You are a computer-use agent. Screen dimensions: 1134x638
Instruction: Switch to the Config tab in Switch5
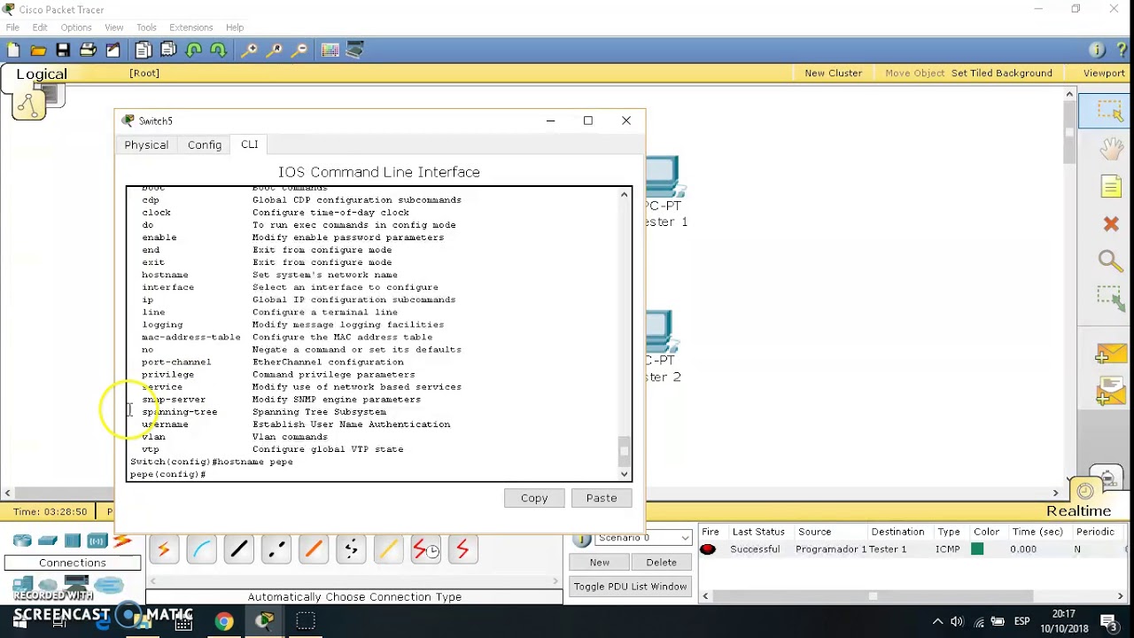coord(205,145)
